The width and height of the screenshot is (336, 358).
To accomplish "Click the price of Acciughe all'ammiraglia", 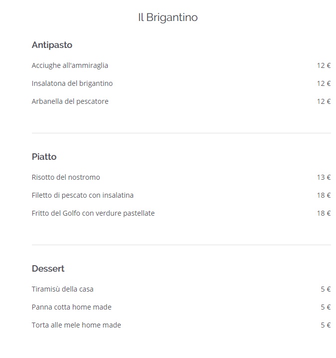I will click(324, 65).
